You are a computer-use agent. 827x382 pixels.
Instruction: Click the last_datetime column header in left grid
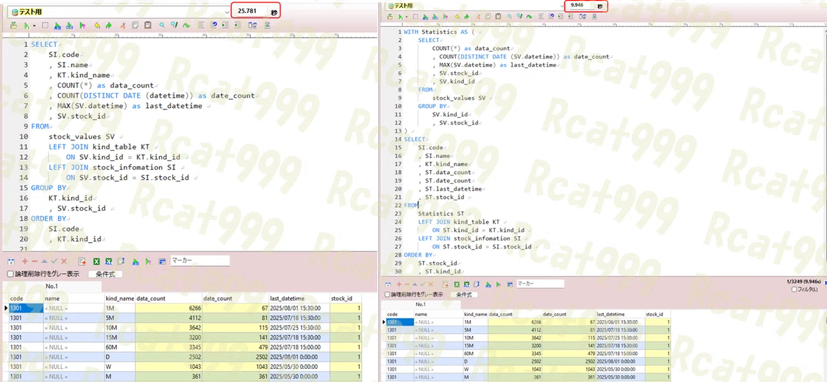[x=300, y=298]
